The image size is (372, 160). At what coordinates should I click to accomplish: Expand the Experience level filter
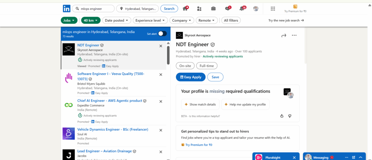[150, 20]
